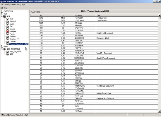Click the Quark XPress Document type cell
This screenshot has width=161, height=117.
click(x=127, y=58)
